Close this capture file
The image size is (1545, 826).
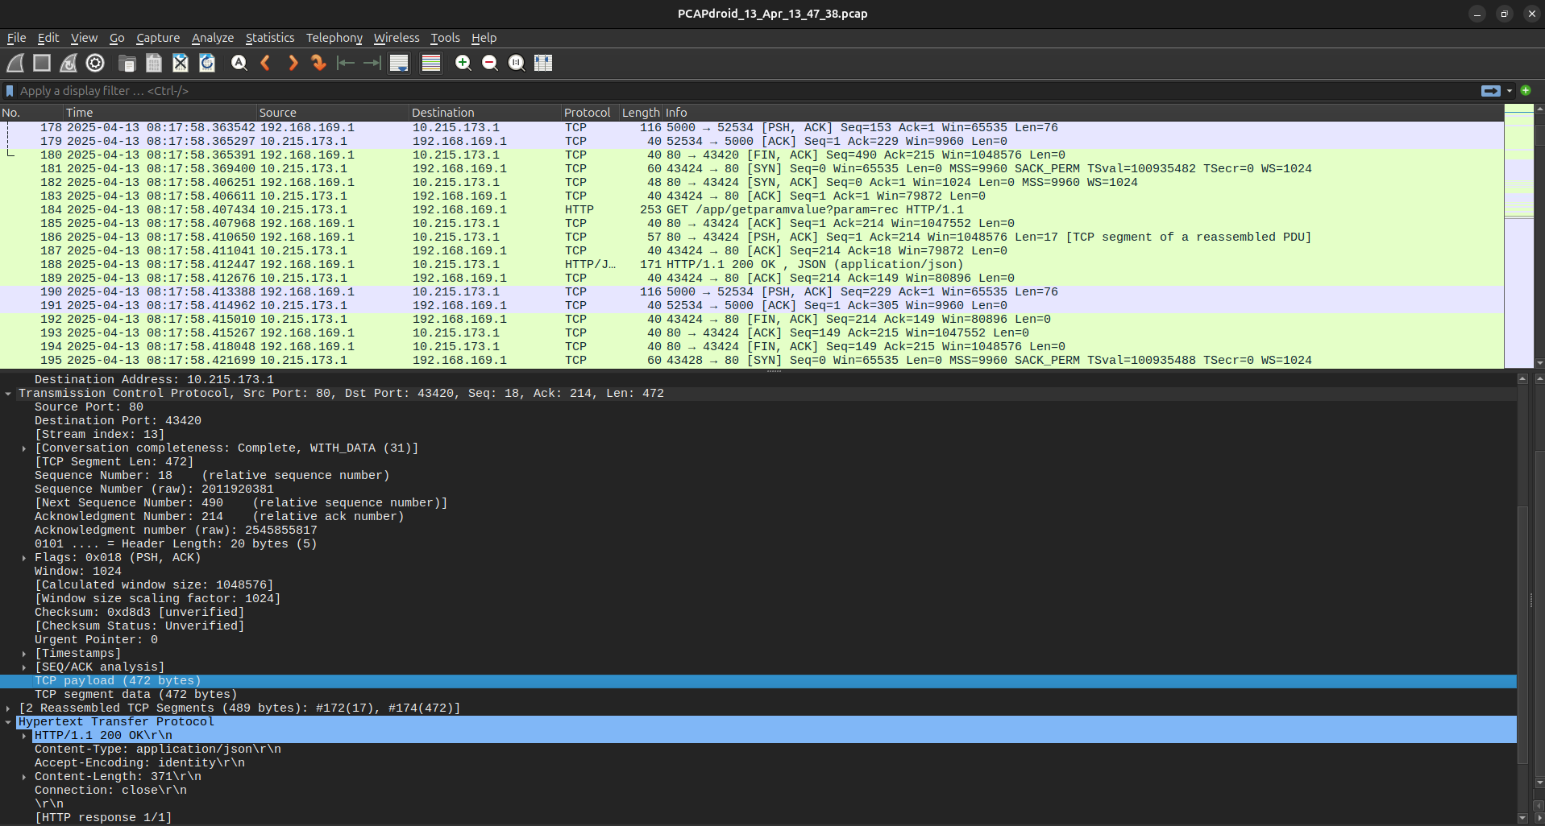pyautogui.click(x=181, y=63)
